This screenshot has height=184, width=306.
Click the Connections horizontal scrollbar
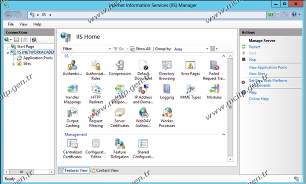21,172
